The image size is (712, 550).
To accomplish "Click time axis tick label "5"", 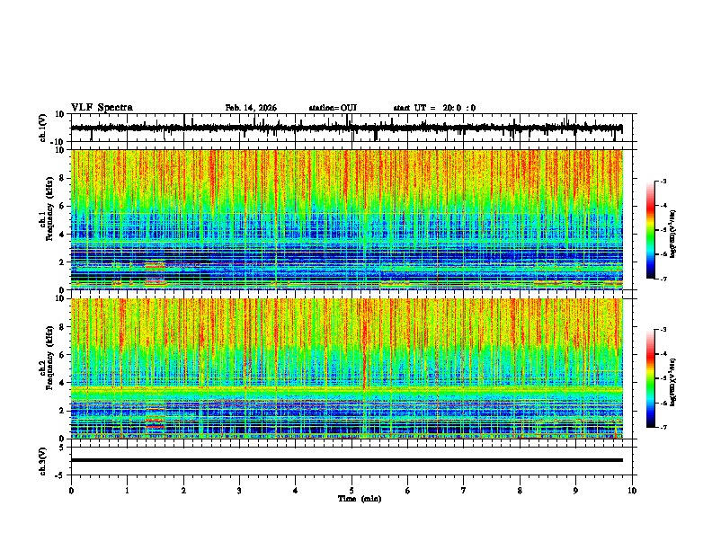I will [x=352, y=491].
